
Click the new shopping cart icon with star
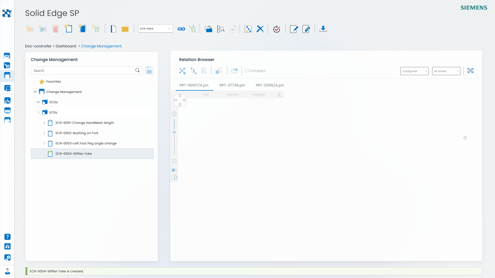point(96,29)
